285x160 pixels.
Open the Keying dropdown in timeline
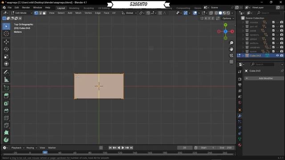(x=32, y=148)
